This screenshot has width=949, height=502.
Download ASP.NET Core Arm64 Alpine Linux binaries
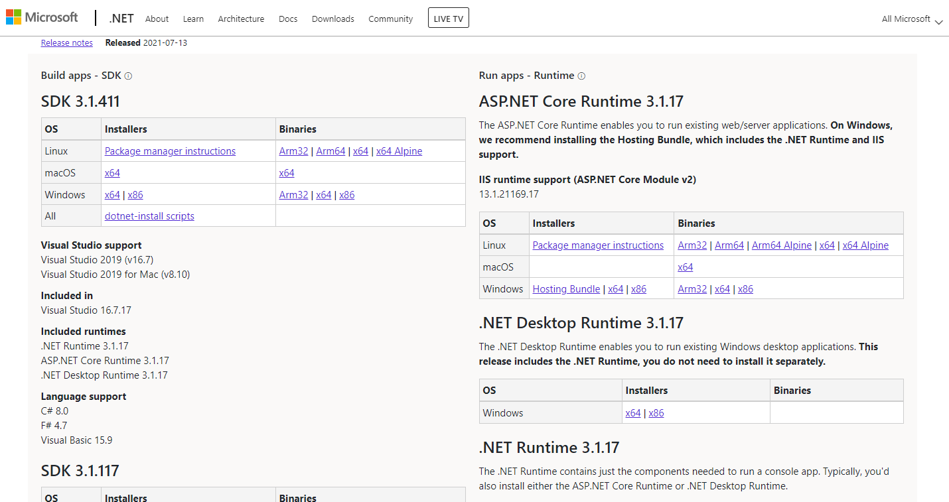click(x=781, y=245)
